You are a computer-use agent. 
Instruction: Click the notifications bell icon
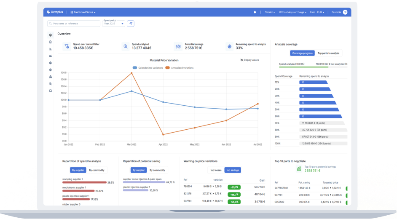[x=255, y=12]
